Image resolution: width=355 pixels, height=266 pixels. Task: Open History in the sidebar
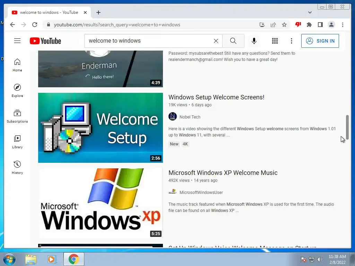(x=17, y=167)
